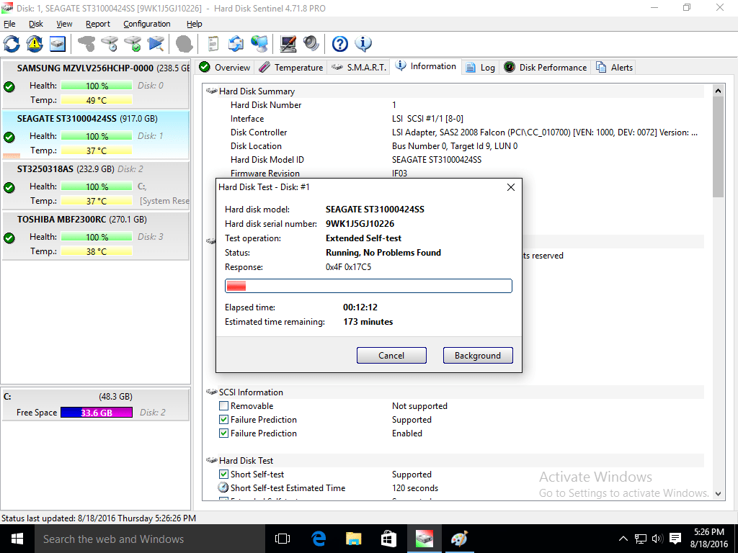This screenshot has width=738, height=553.
Task: Show hidden system tray icons
Action: (623, 539)
